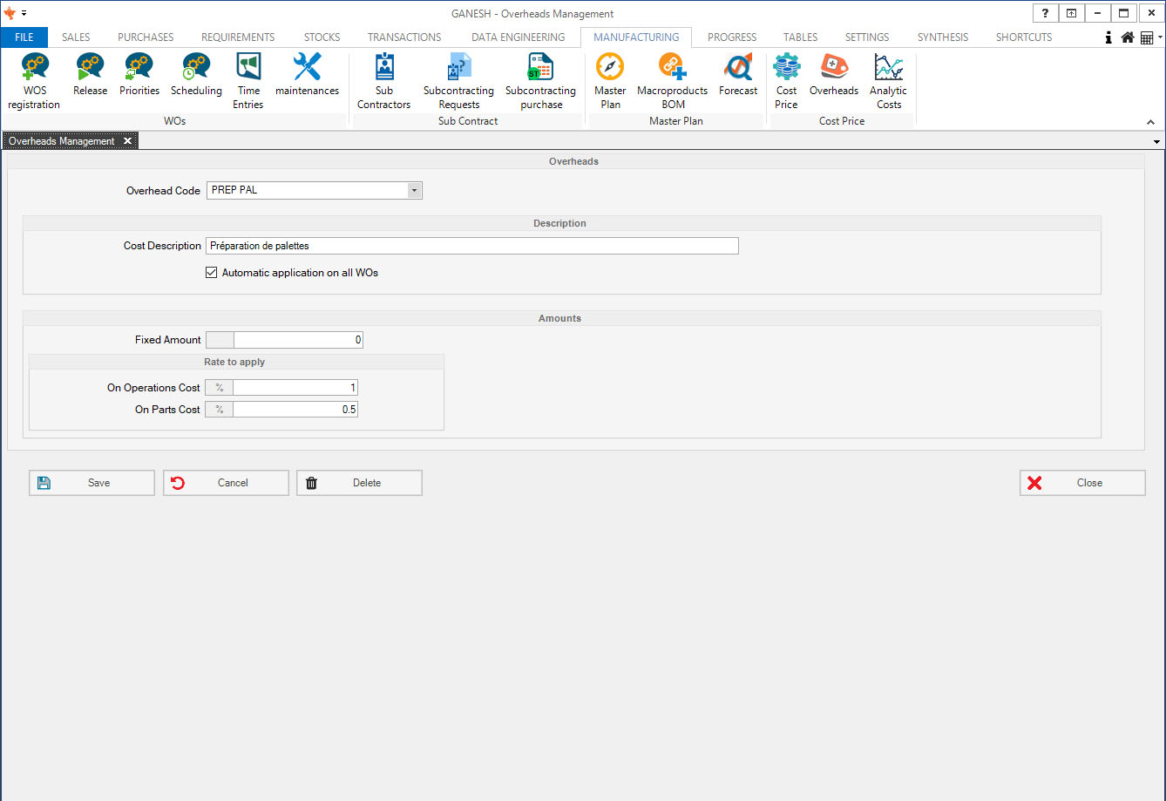The image size is (1166, 801).
Task: Click the Forecast icon
Action: coord(738,75)
